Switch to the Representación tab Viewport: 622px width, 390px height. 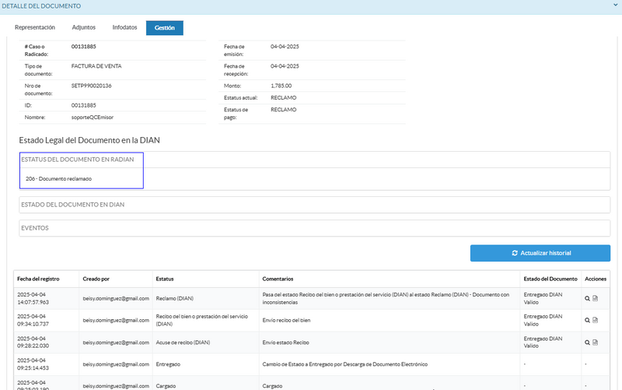tap(35, 27)
